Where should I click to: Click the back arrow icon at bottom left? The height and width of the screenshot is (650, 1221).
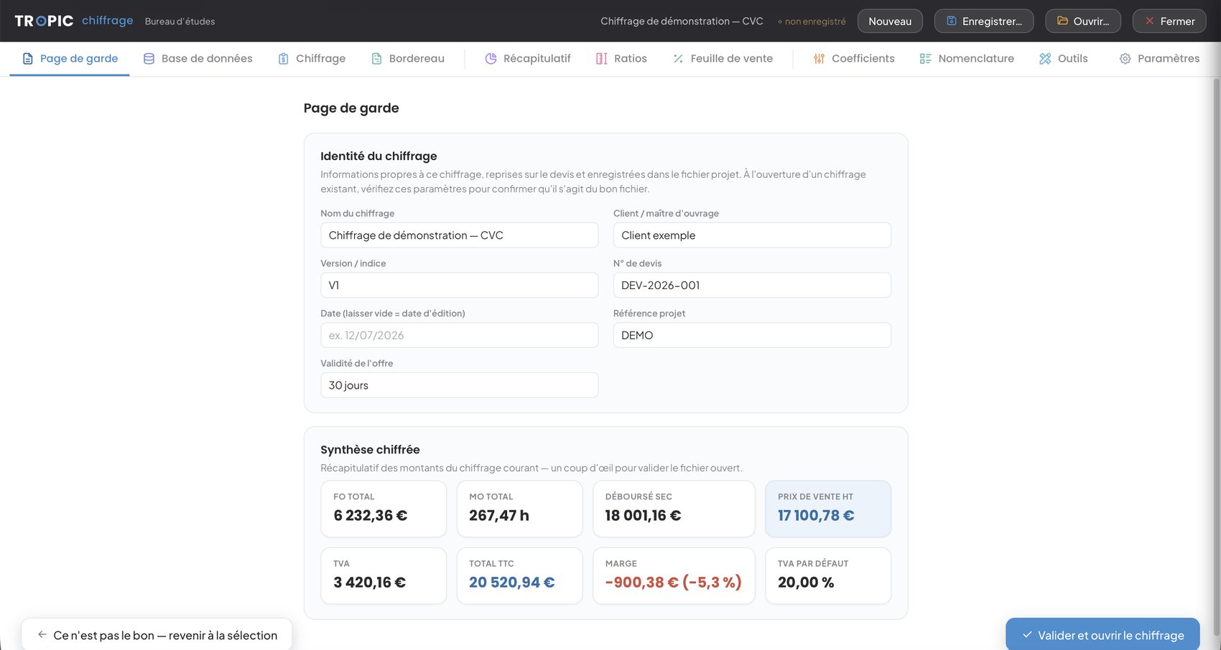coord(42,635)
